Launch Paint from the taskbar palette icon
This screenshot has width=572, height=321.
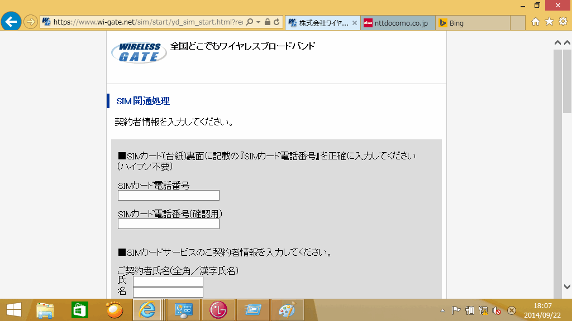[x=287, y=310]
